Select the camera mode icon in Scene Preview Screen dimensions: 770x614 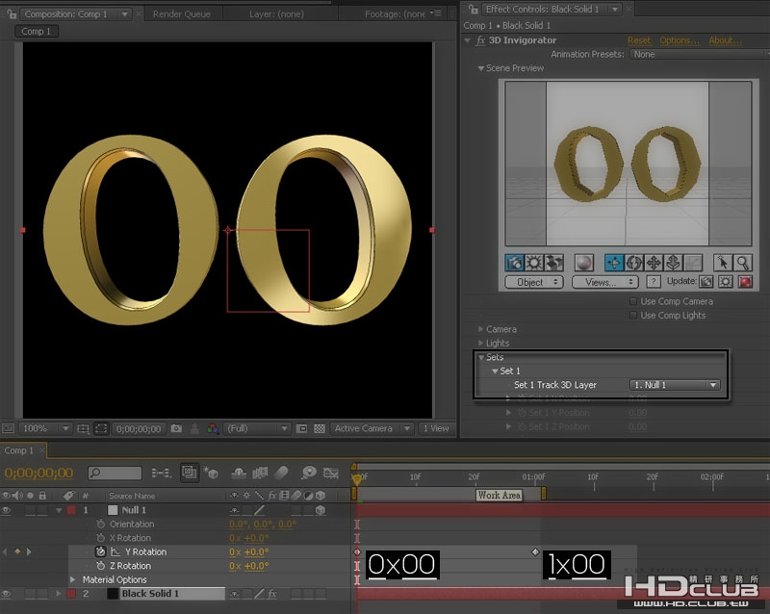coord(515,262)
